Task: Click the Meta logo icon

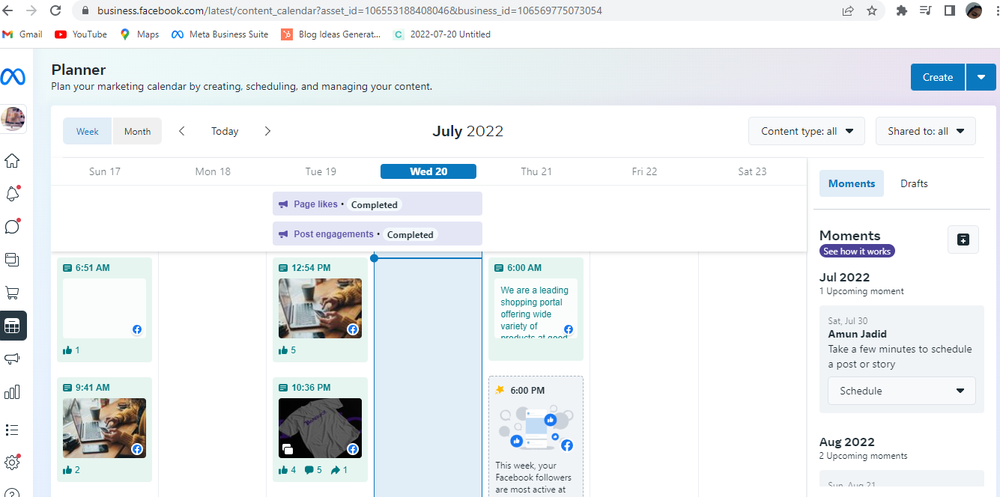Action: point(13,76)
